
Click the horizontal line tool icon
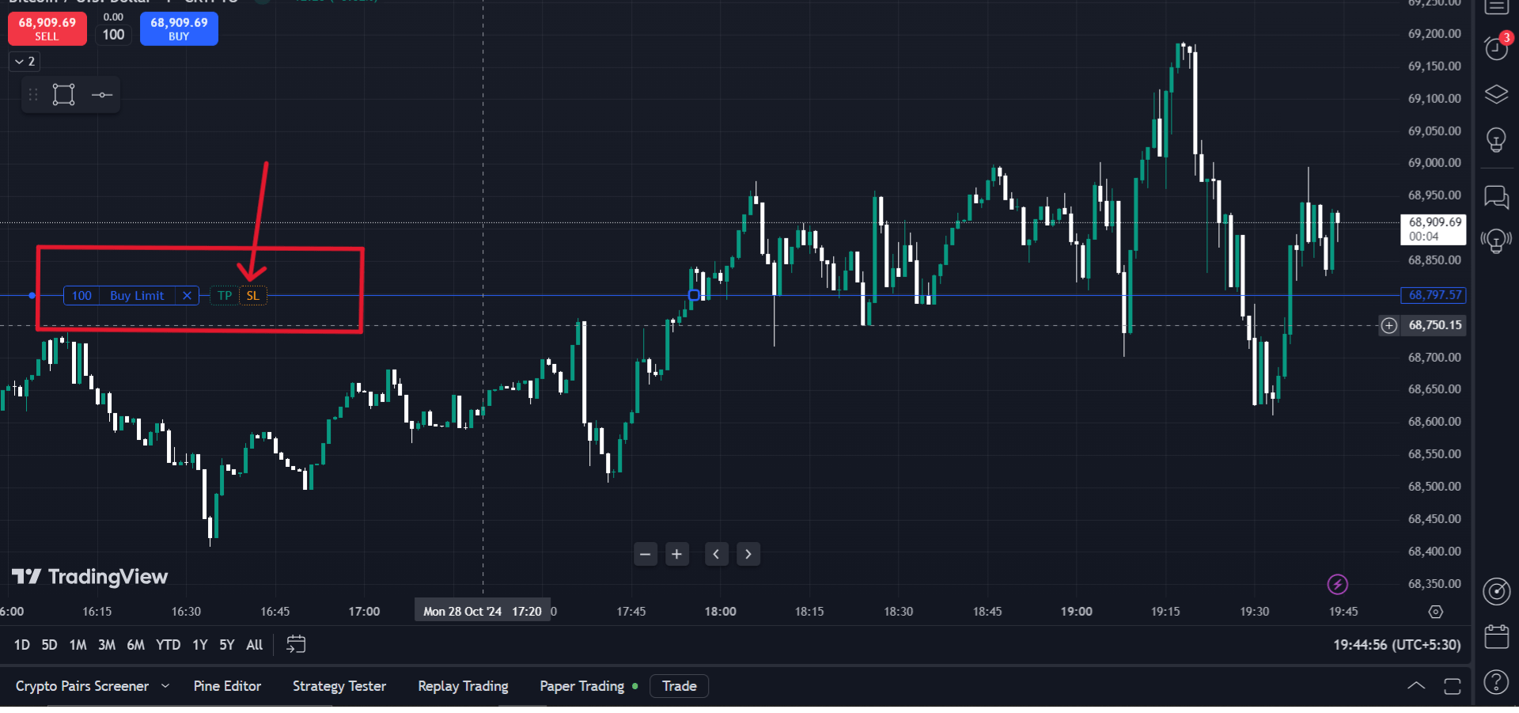(x=102, y=95)
